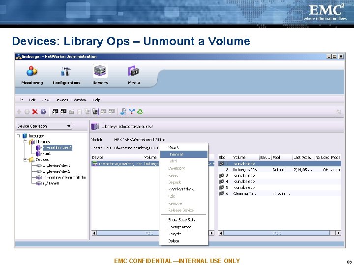The height and width of the screenshot is (265, 354).
Task: Click the cartridge icon in slot 4 row
Action: pyautogui.click(x=221, y=182)
